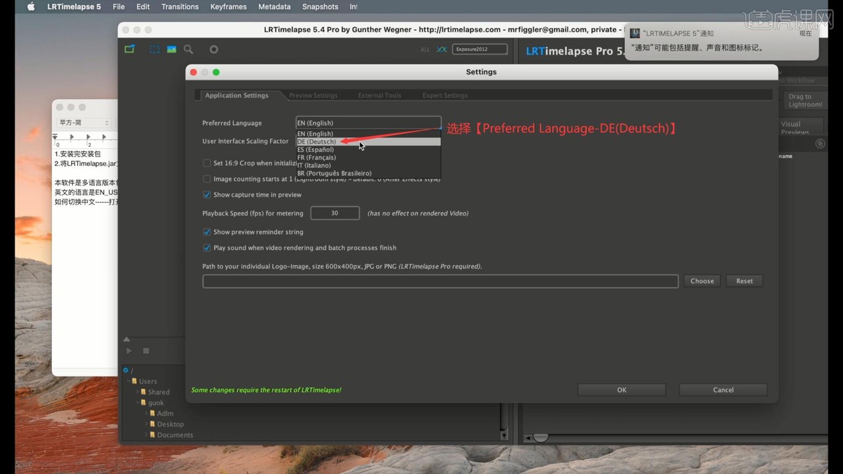Open the Metadata menu
This screenshot has width=843, height=474.
click(x=275, y=7)
